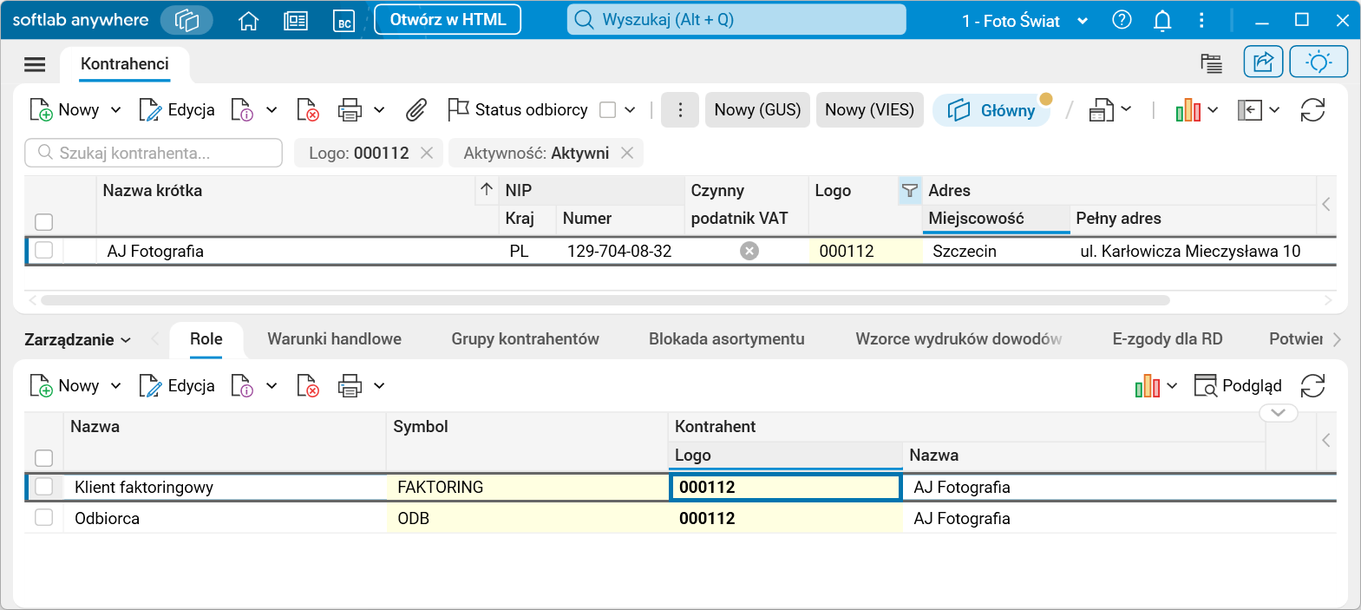
Task: Open the hamburger main menu
Action: point(35,64)
